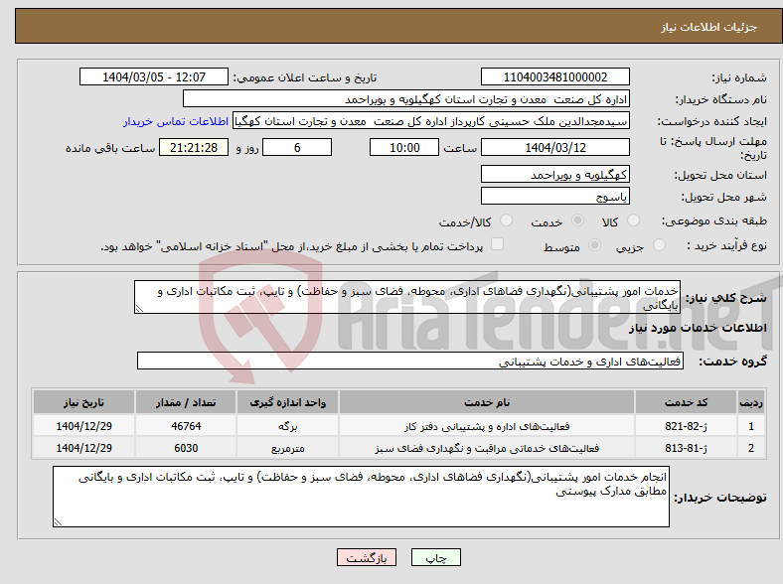This screenshot has width=783, height=584.
Task: Click the تاریخ نیاز column header
Action: [x=83, y=402]
